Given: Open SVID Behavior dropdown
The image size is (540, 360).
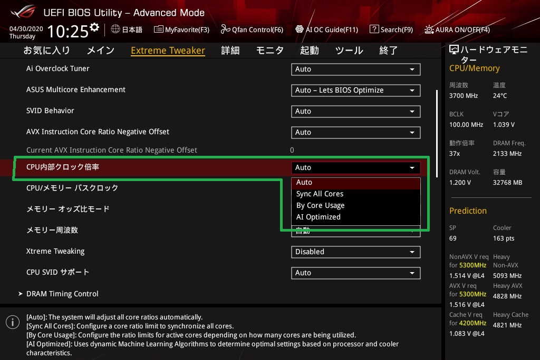Looking at the screenshot, I should coord(355,111).
